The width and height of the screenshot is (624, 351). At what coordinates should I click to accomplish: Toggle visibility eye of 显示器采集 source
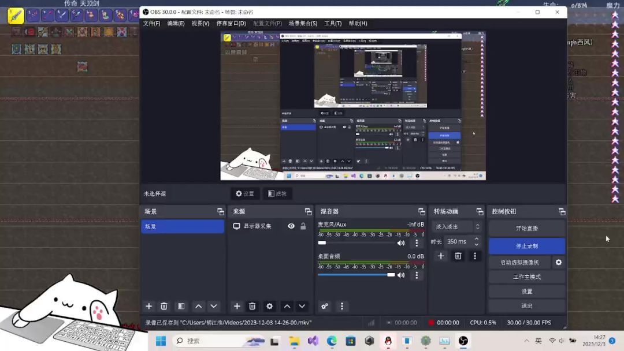pos(291,226)
